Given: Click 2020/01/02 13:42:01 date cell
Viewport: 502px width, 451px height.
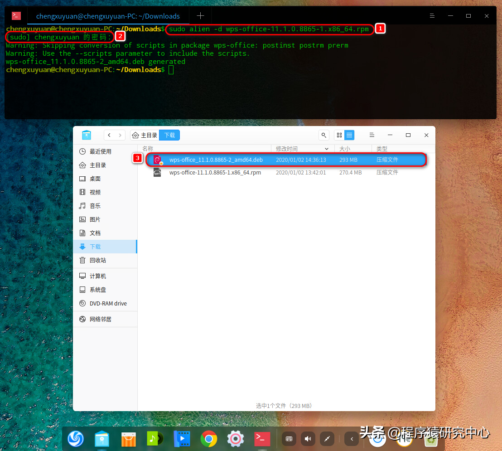Looking at the screenshot, I should (301, 172).
